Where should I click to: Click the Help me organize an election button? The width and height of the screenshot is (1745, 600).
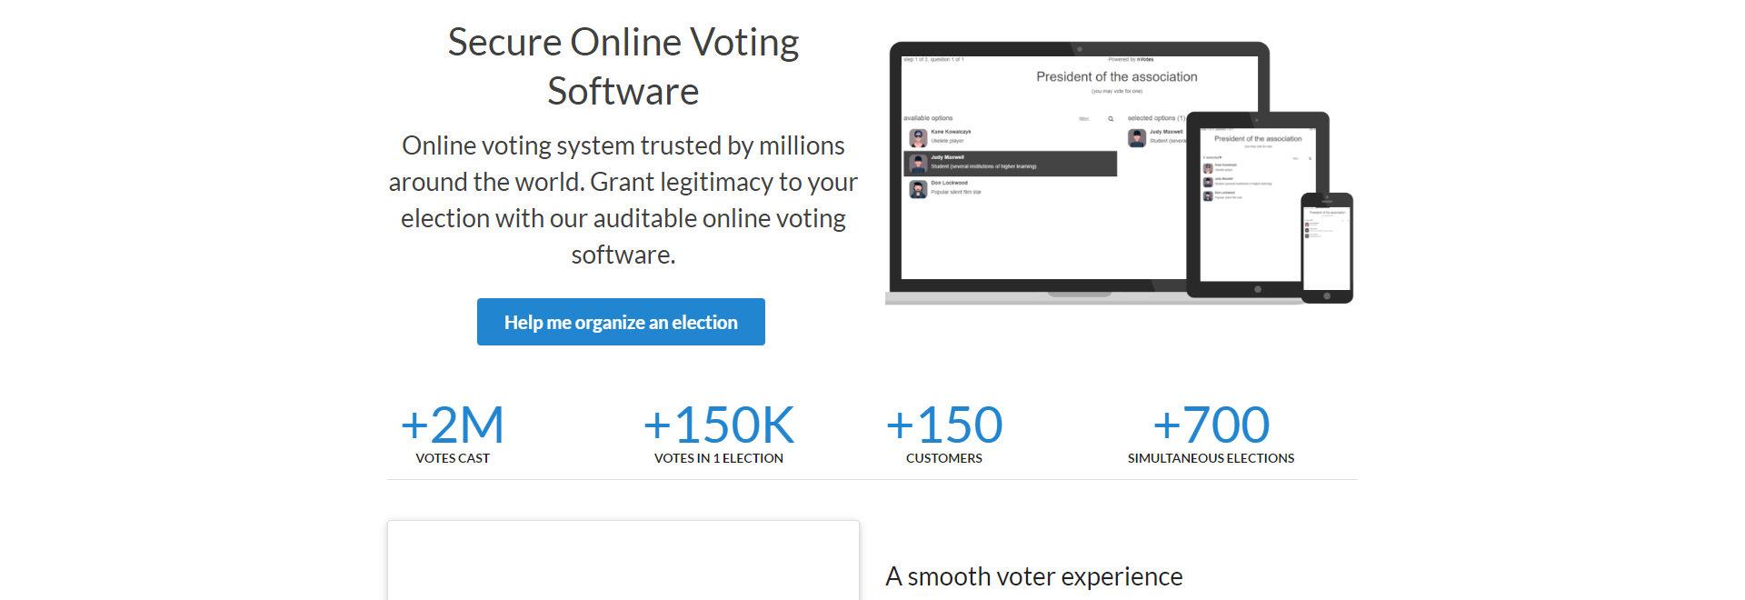(x=621, y=322)
